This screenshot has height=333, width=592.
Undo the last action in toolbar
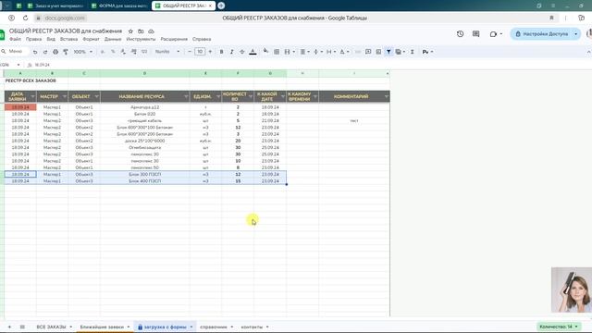click(x=35, y=52)
